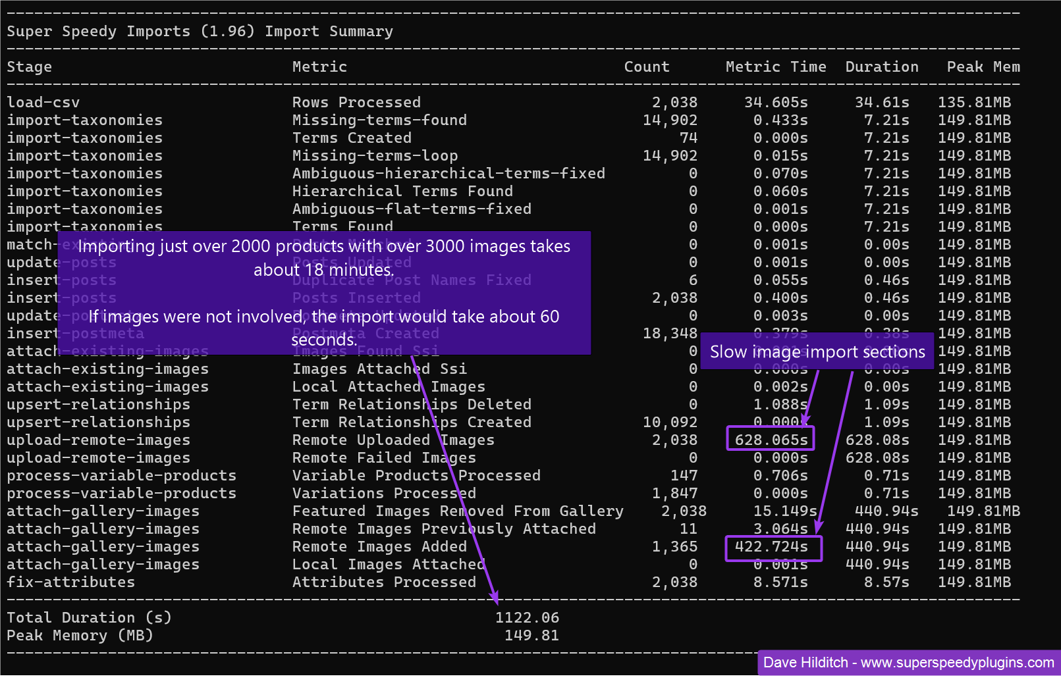The height and width of the screenshot is (695, 1061).
Task: Click the Count column header
Action: click(646, 66)
